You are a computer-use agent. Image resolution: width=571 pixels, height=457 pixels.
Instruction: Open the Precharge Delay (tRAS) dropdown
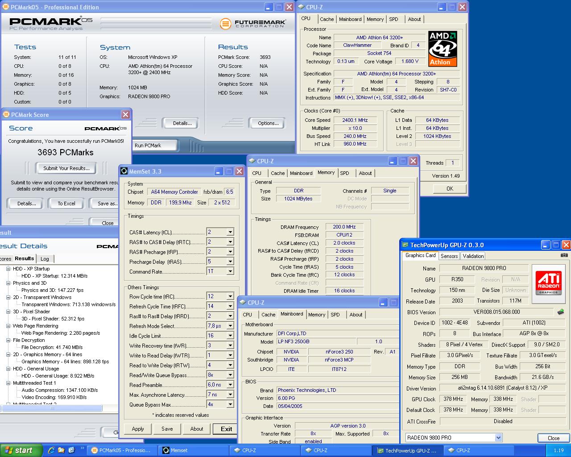[230, 262]
